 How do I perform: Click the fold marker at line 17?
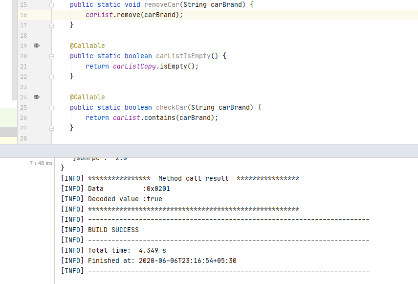pyautogui.click(x=52, y=25)
